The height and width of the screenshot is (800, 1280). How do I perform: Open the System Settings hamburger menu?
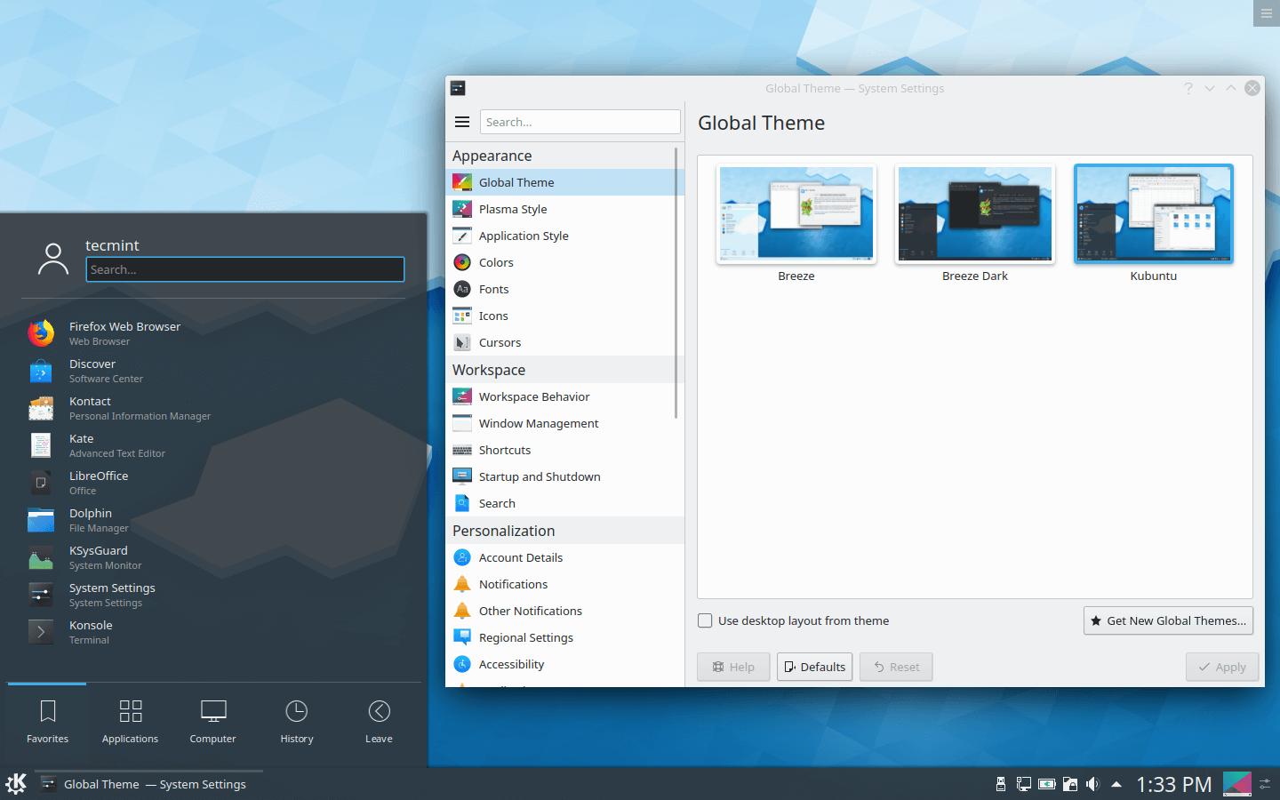462,122
